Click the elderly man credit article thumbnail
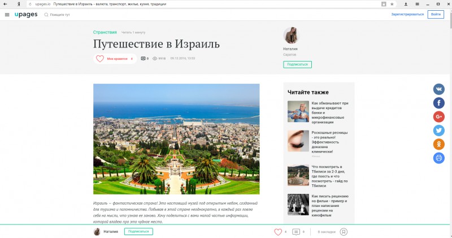Viewport: 452px width, 238px height. point(298,111)
